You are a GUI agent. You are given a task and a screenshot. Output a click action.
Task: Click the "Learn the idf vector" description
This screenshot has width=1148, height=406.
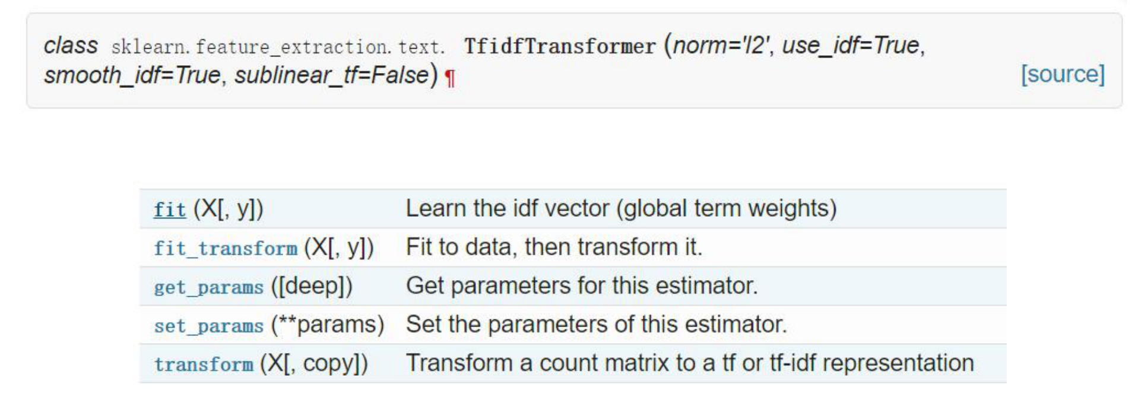[x=621, y=209]
